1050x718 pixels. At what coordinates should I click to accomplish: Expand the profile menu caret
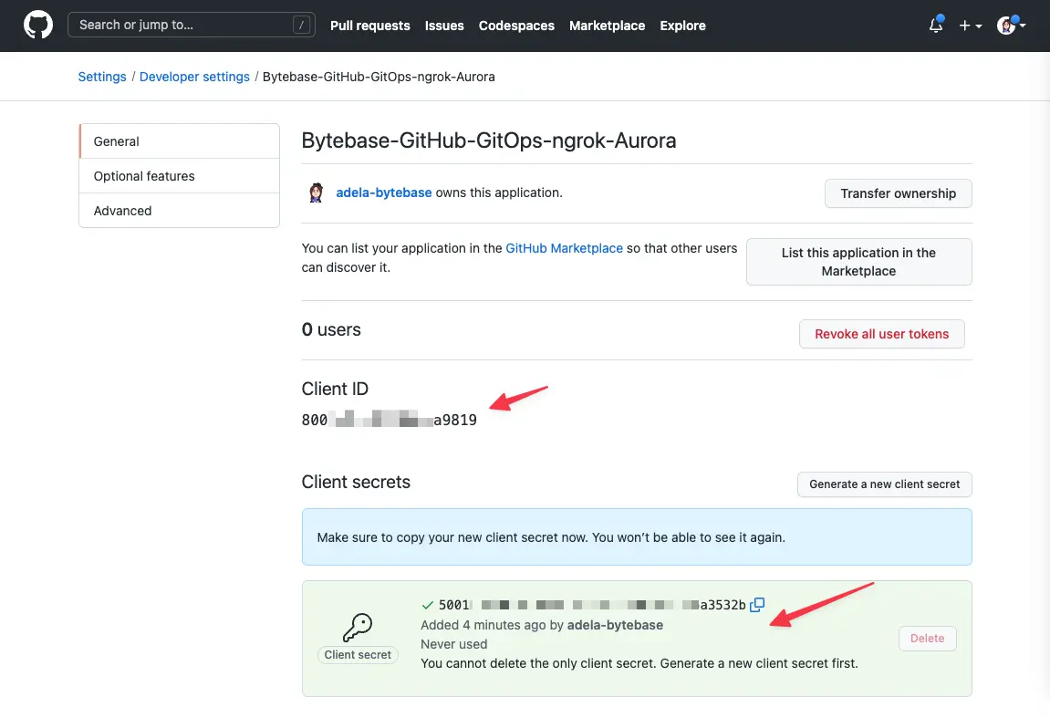point(1023,26)
